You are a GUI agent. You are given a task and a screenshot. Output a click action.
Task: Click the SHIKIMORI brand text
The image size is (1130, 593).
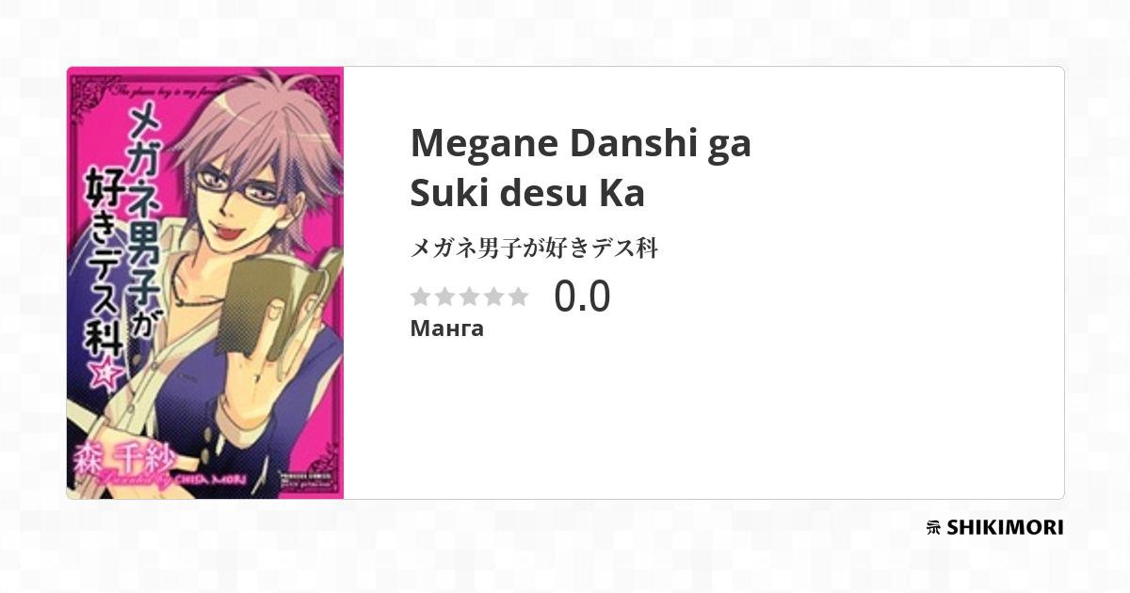[x=1005, y=528]
